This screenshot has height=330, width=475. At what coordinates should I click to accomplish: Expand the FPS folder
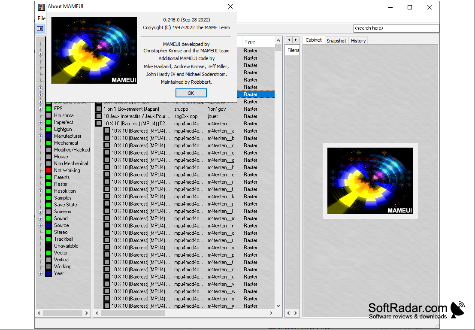[x=41, y=109]
